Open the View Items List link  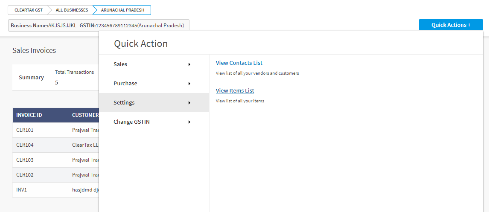tap(235, 91)
